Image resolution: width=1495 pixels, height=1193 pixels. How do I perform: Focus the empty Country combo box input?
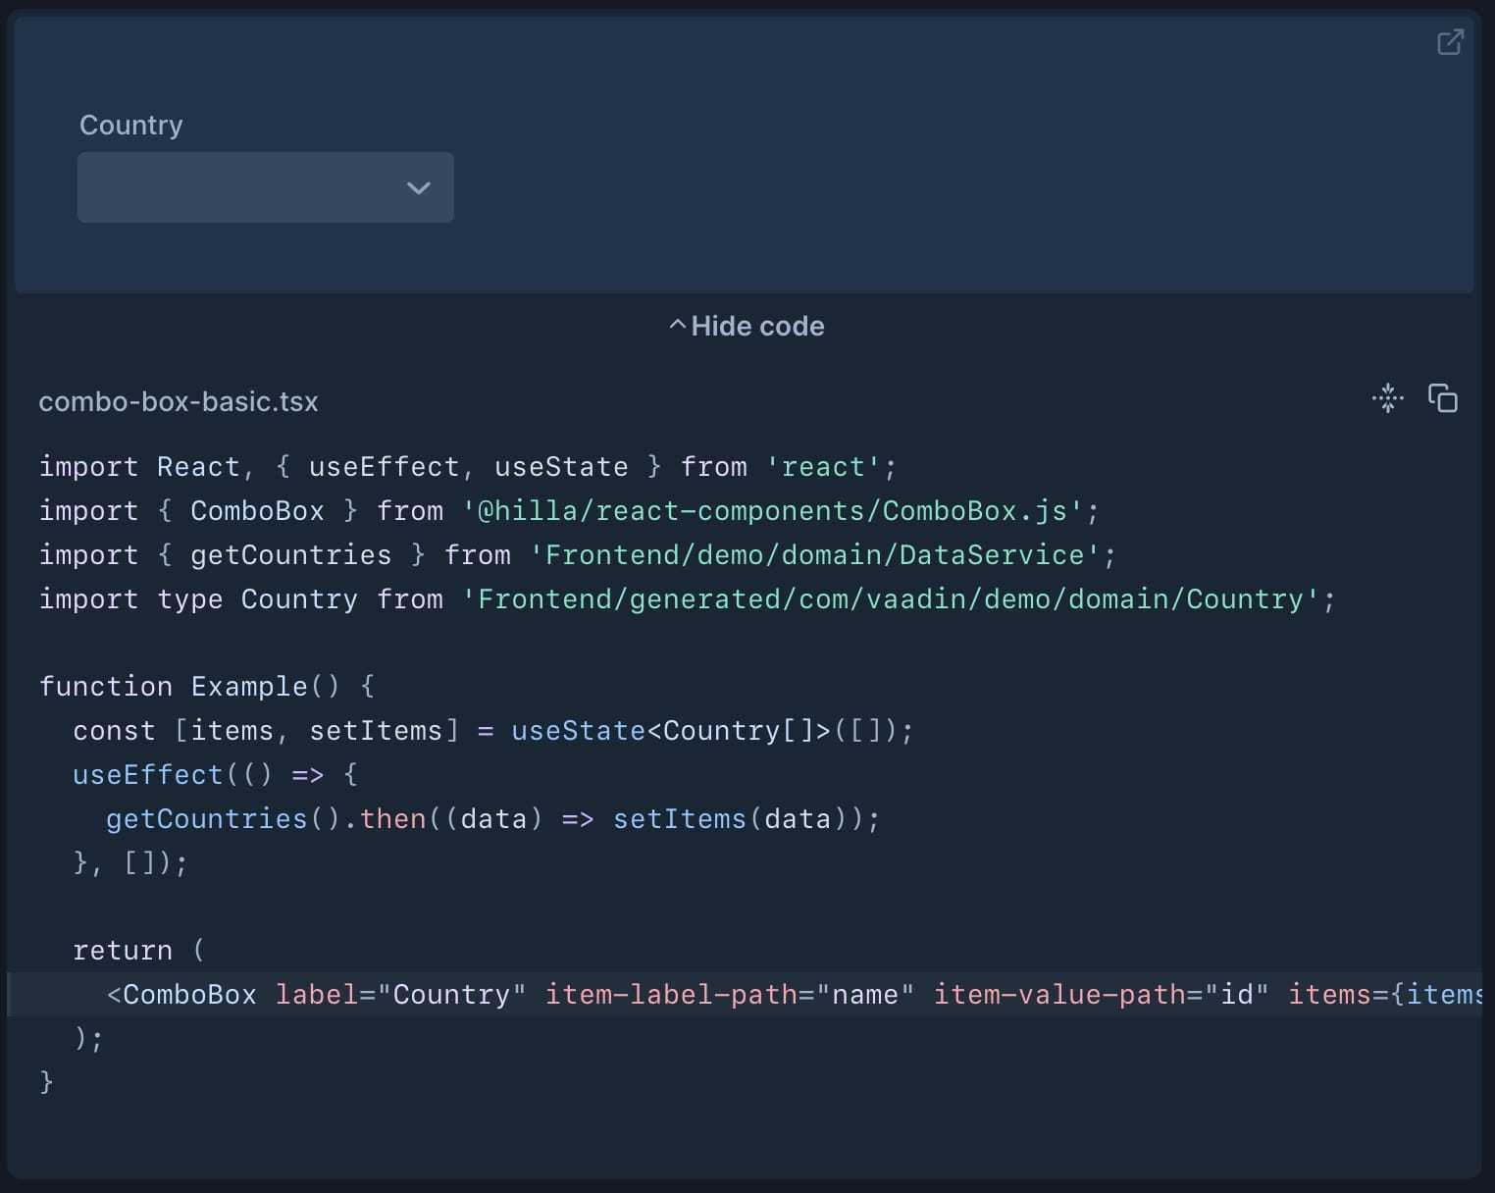235,187
